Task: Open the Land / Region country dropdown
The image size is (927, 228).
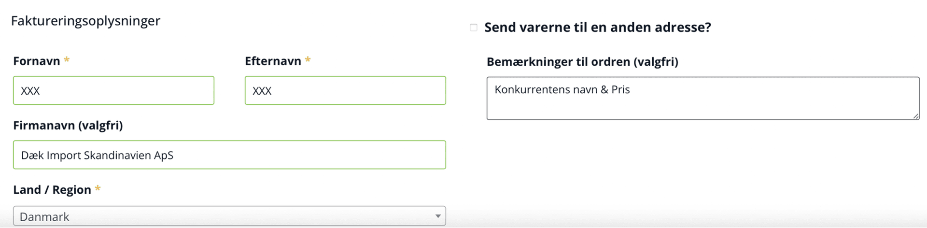Action: pos(229,216)
